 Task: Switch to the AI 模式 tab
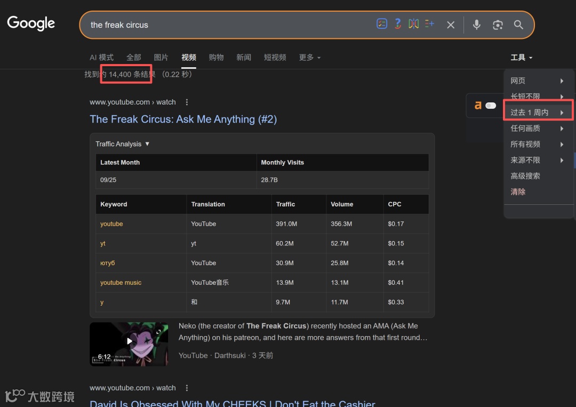[x=101, y=58]
